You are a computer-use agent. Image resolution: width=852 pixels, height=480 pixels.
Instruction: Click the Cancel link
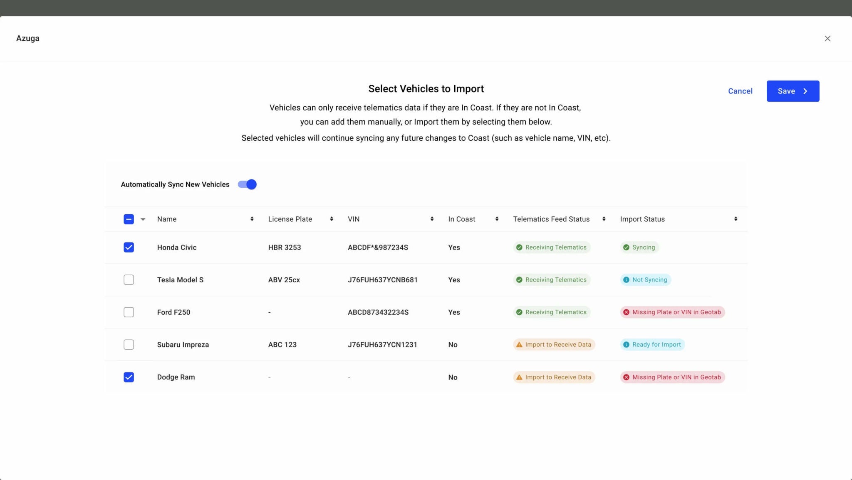[740, 91]
